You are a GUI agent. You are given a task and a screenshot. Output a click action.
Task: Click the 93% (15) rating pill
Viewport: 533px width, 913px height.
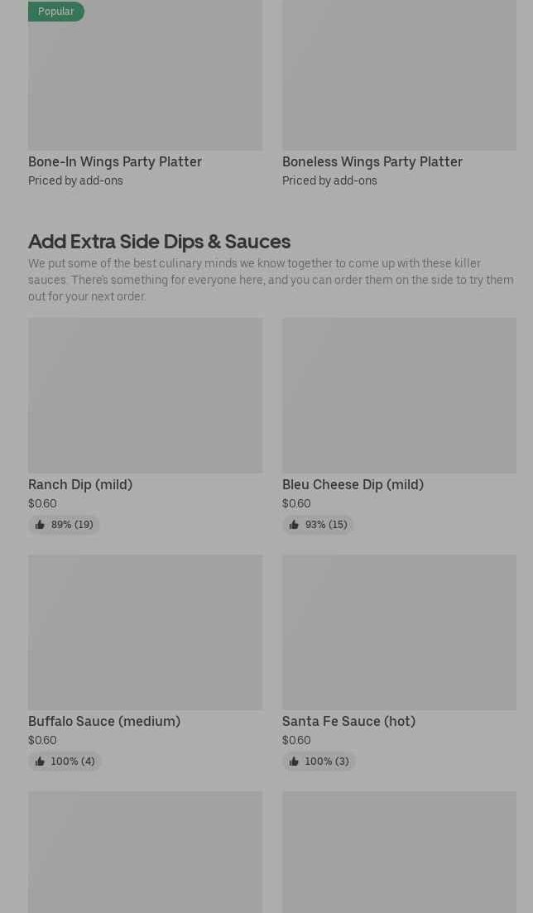318,525
